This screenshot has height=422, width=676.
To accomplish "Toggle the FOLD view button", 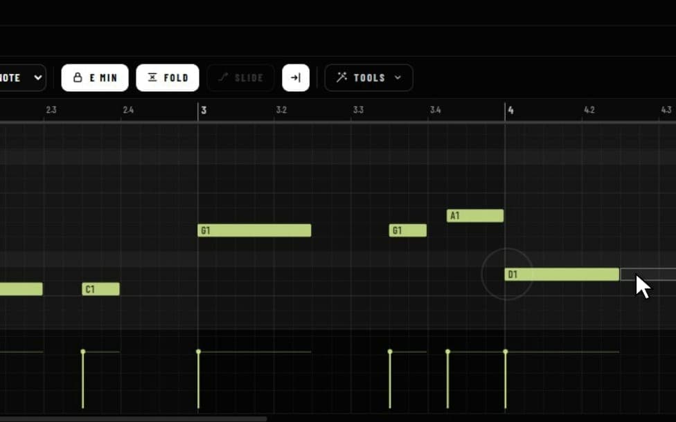I will (x=168, y=78).
